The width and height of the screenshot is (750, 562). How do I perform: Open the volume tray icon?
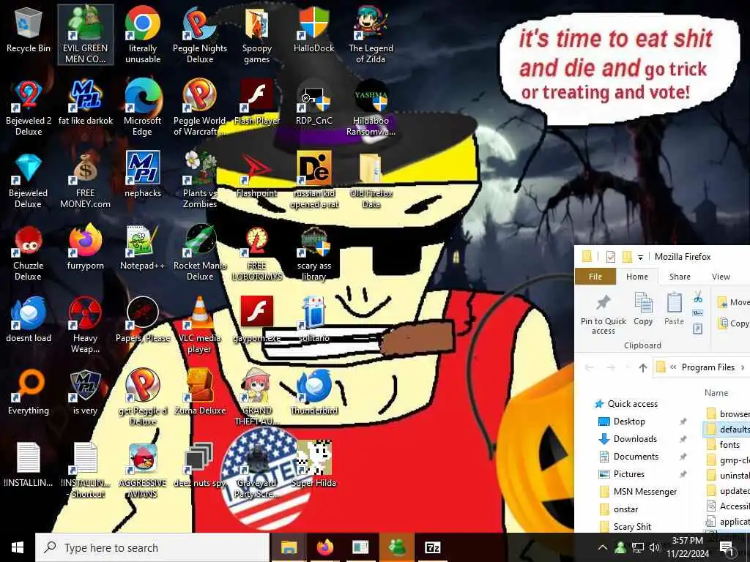654,547
